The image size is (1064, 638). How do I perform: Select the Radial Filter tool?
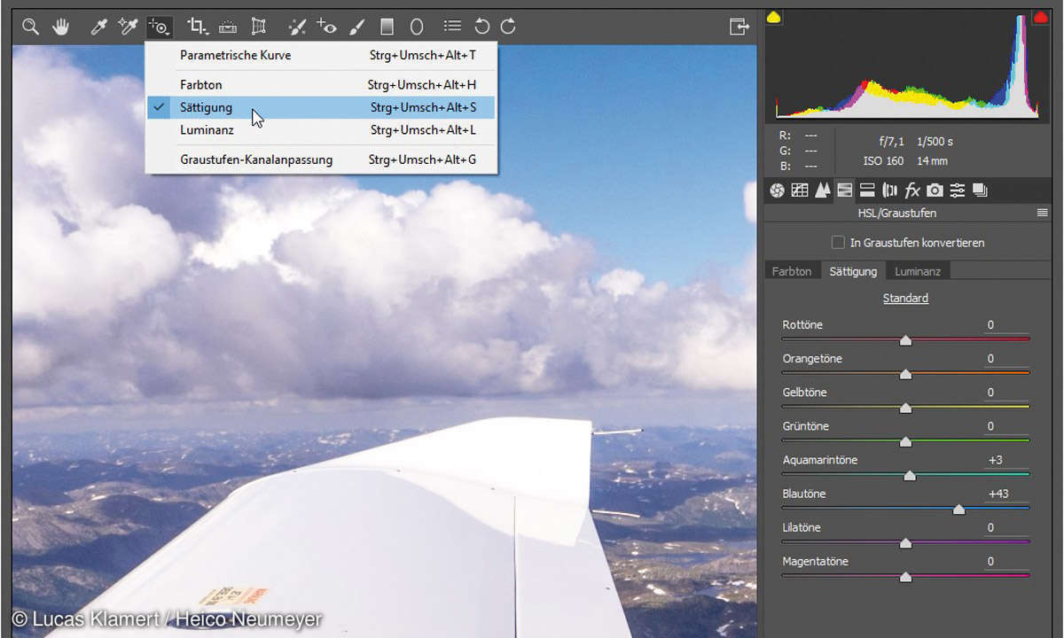[417, 27]
